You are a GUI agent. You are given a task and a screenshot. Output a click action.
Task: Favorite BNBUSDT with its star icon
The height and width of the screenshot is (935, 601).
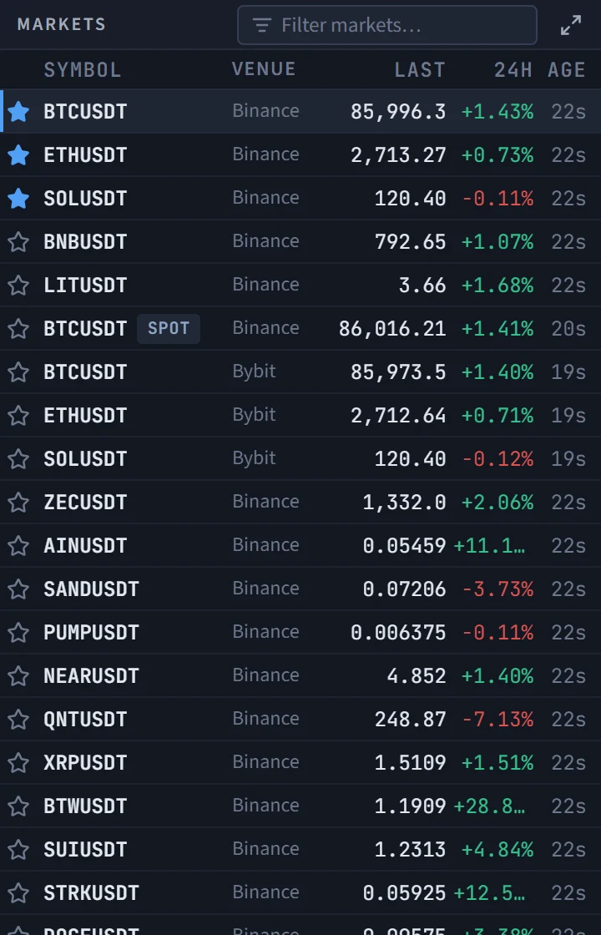coord(18,241)
